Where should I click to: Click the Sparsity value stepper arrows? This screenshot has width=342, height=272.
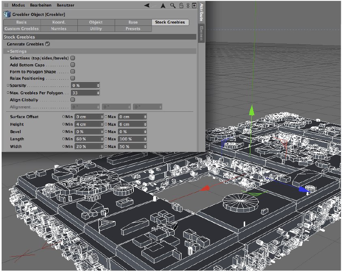(x=98, y=86)
